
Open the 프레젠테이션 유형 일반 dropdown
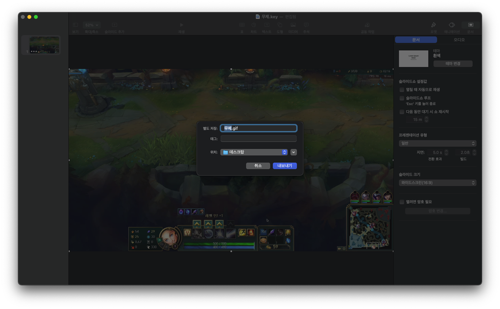437,143
